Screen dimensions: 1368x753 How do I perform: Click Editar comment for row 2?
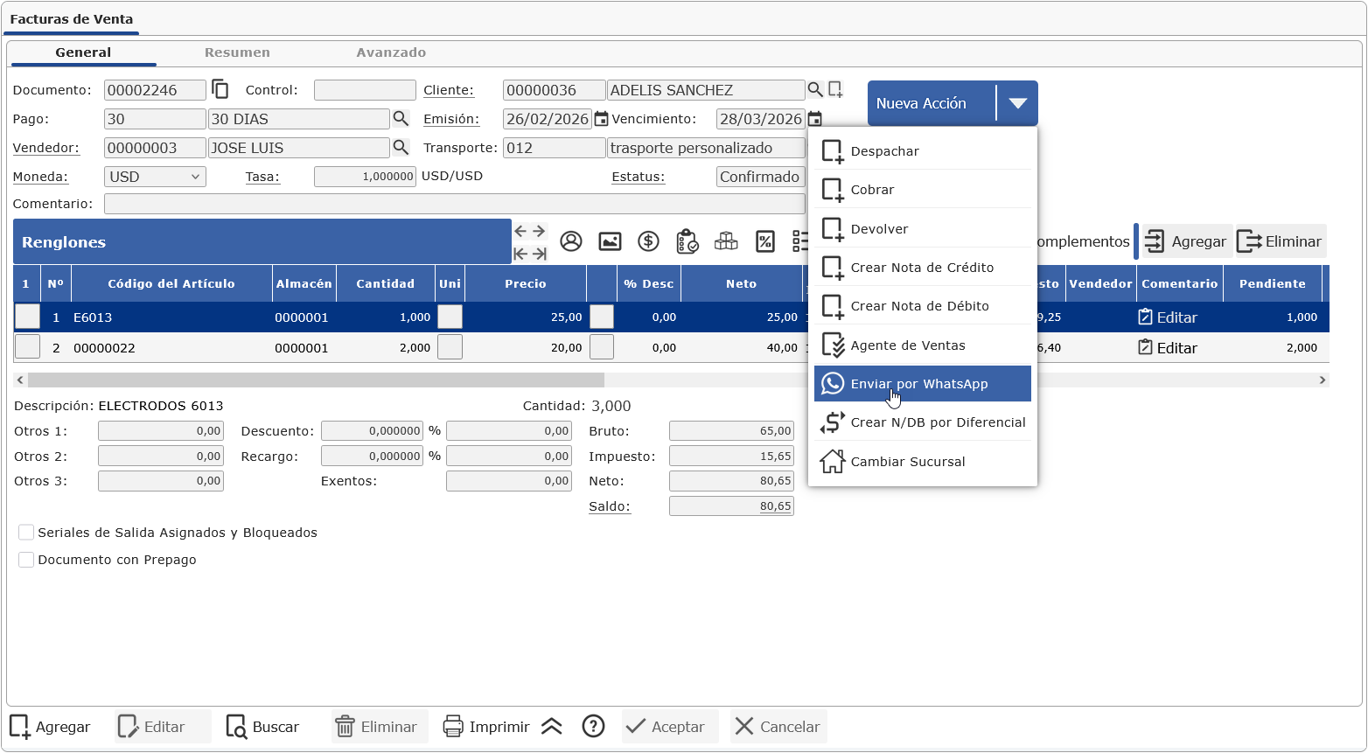click(x=1168, y=348)
